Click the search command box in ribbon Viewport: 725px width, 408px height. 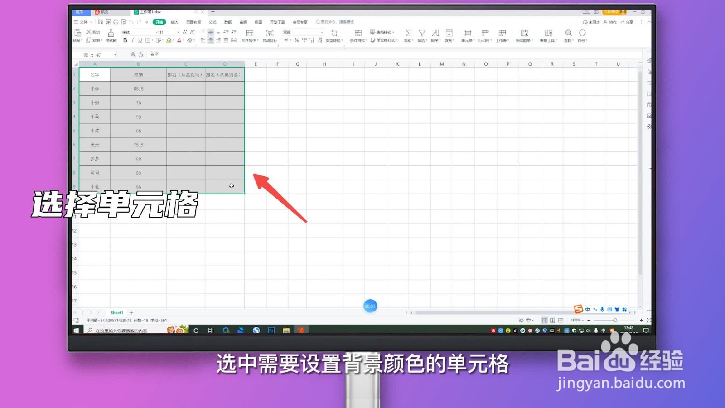(335, 22)
